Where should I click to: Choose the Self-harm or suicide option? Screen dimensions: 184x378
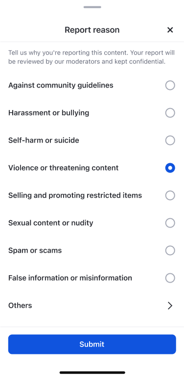tap(170, 140)
